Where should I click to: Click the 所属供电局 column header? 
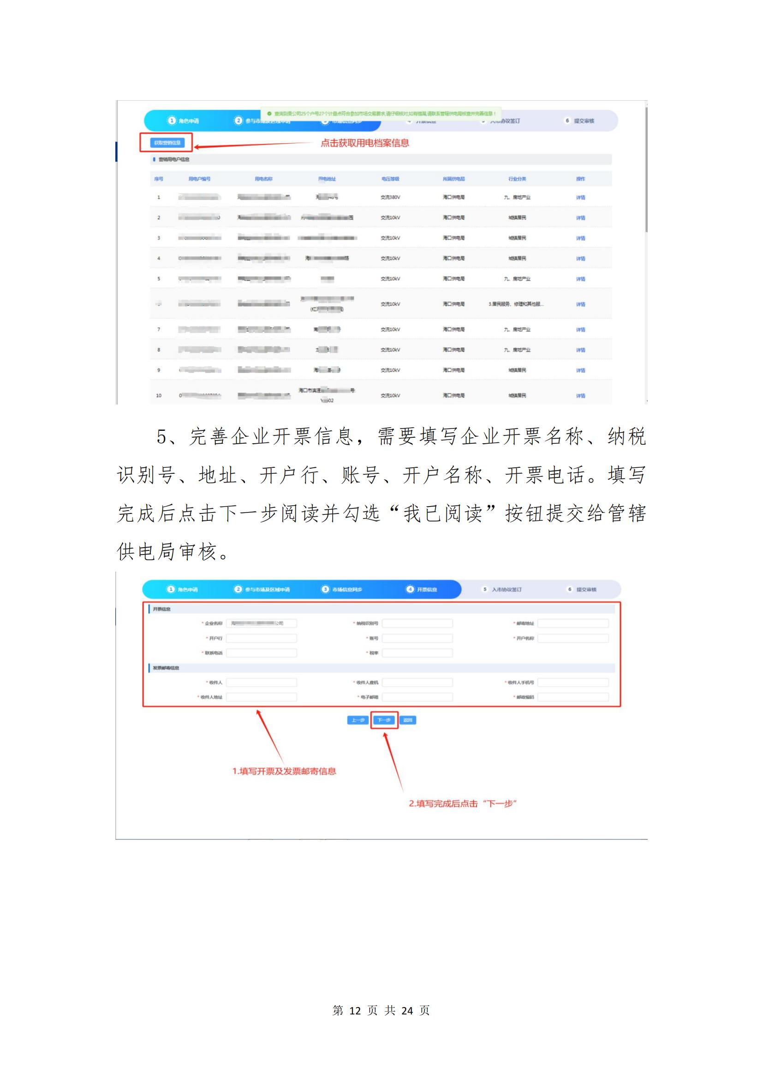tap(454, 179)
